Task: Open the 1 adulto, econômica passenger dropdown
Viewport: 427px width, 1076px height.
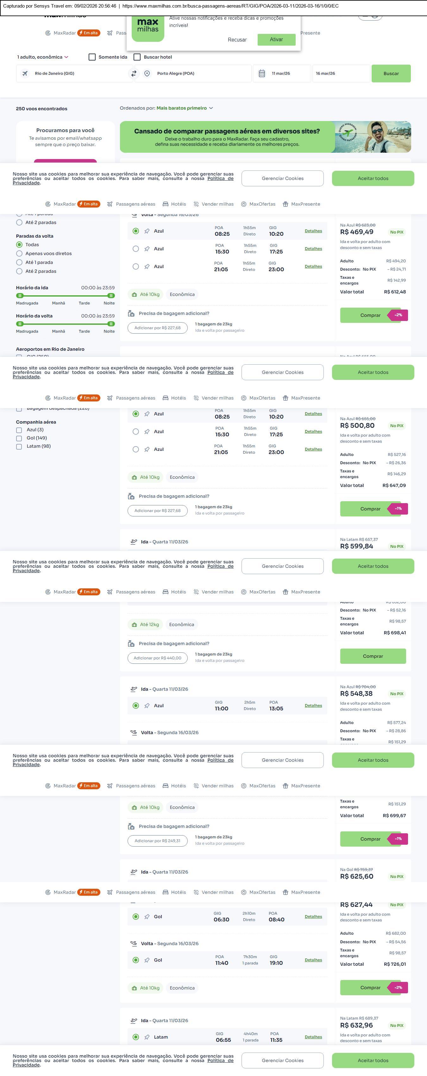Action: [x=43, y=57]
